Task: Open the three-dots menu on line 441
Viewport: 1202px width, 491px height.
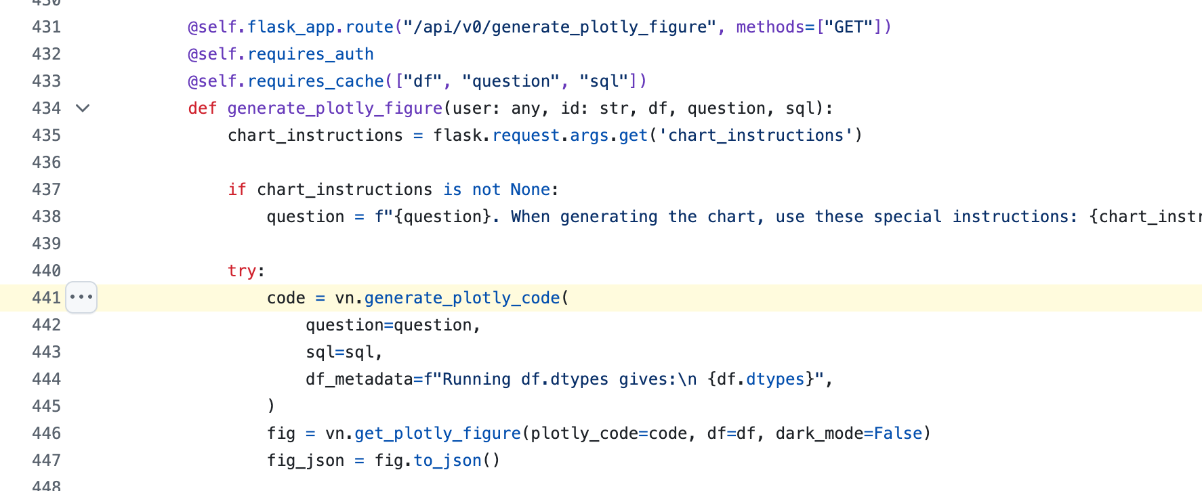Action: pos(81,297)
